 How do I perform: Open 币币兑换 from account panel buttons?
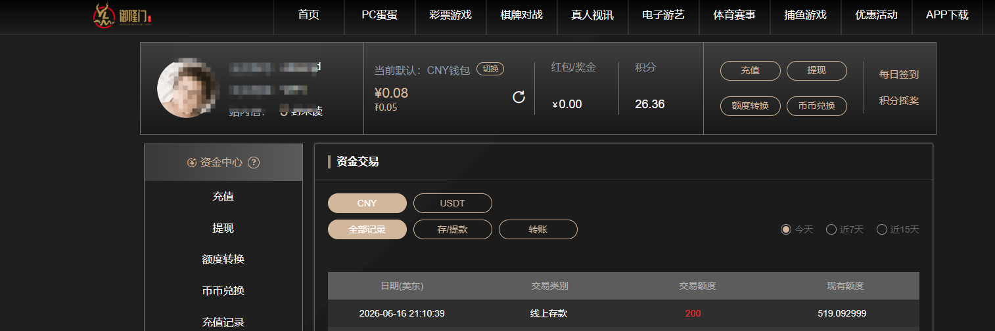[816, 106]
